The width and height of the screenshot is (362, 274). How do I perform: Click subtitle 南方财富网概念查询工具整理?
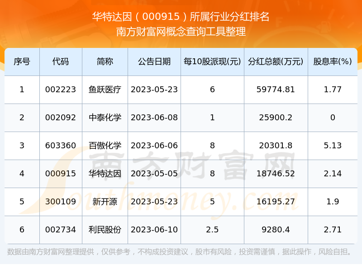181,32
